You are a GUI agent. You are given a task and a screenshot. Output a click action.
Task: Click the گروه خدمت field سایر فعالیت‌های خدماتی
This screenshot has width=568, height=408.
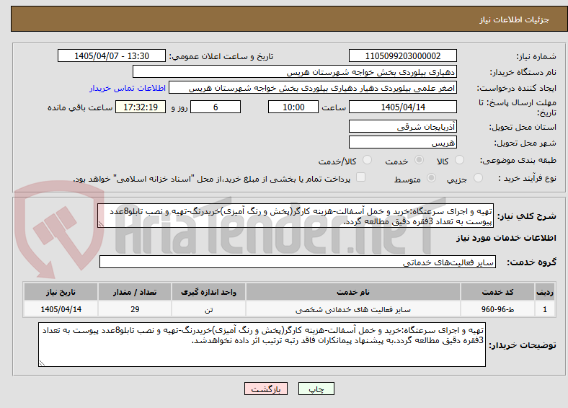(298, 262)
